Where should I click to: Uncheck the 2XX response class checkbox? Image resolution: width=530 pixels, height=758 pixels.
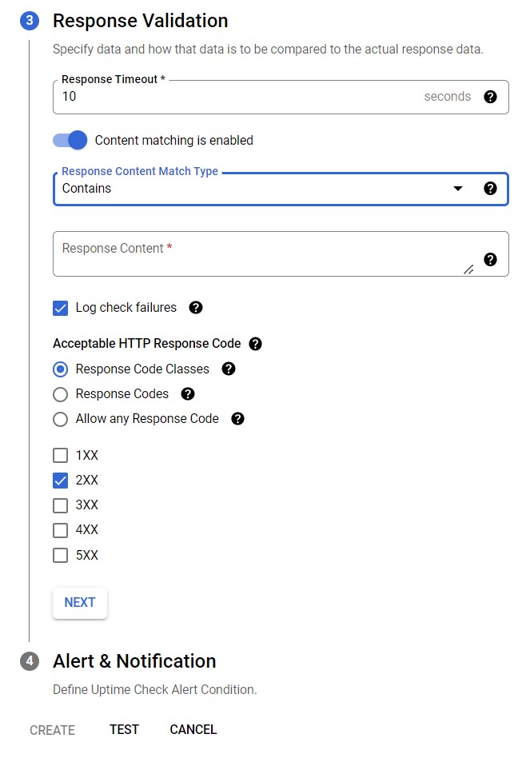pos(59,480)
